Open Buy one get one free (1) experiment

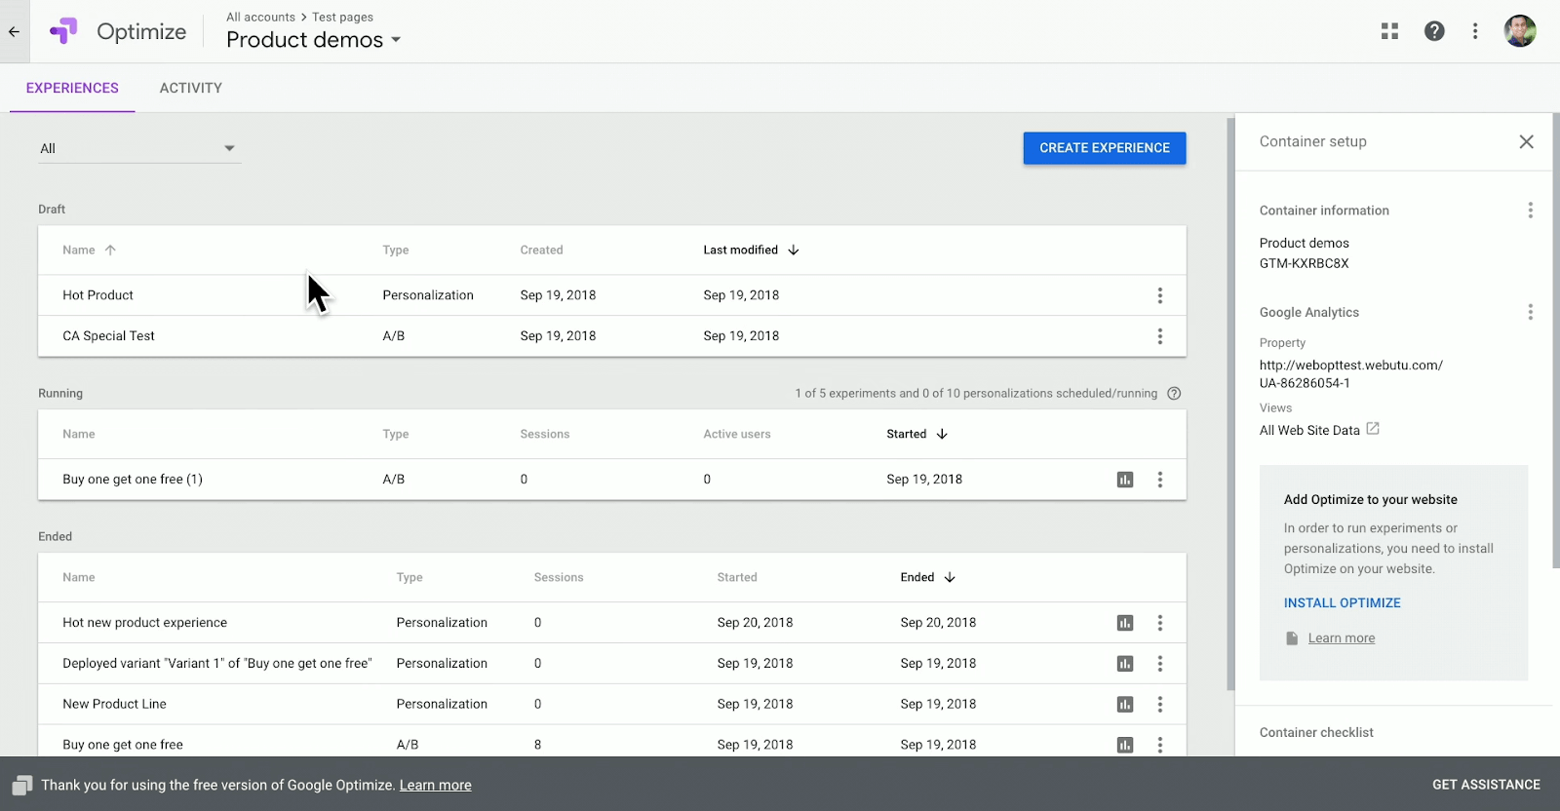[133, 480]
